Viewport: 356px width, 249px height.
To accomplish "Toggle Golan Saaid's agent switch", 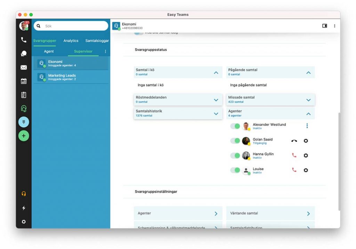I will tap(235, 141).
